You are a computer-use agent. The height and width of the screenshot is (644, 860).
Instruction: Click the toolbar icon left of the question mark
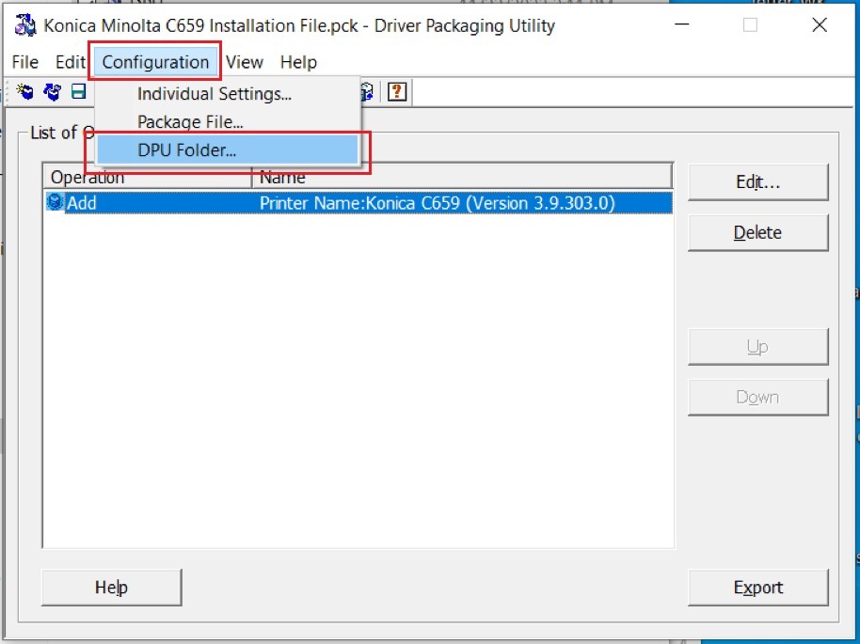click(369, 91)
